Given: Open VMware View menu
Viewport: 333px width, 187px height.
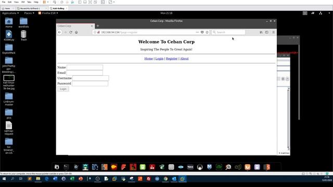Looking at the screenshot, I should (x=16, y=2).
